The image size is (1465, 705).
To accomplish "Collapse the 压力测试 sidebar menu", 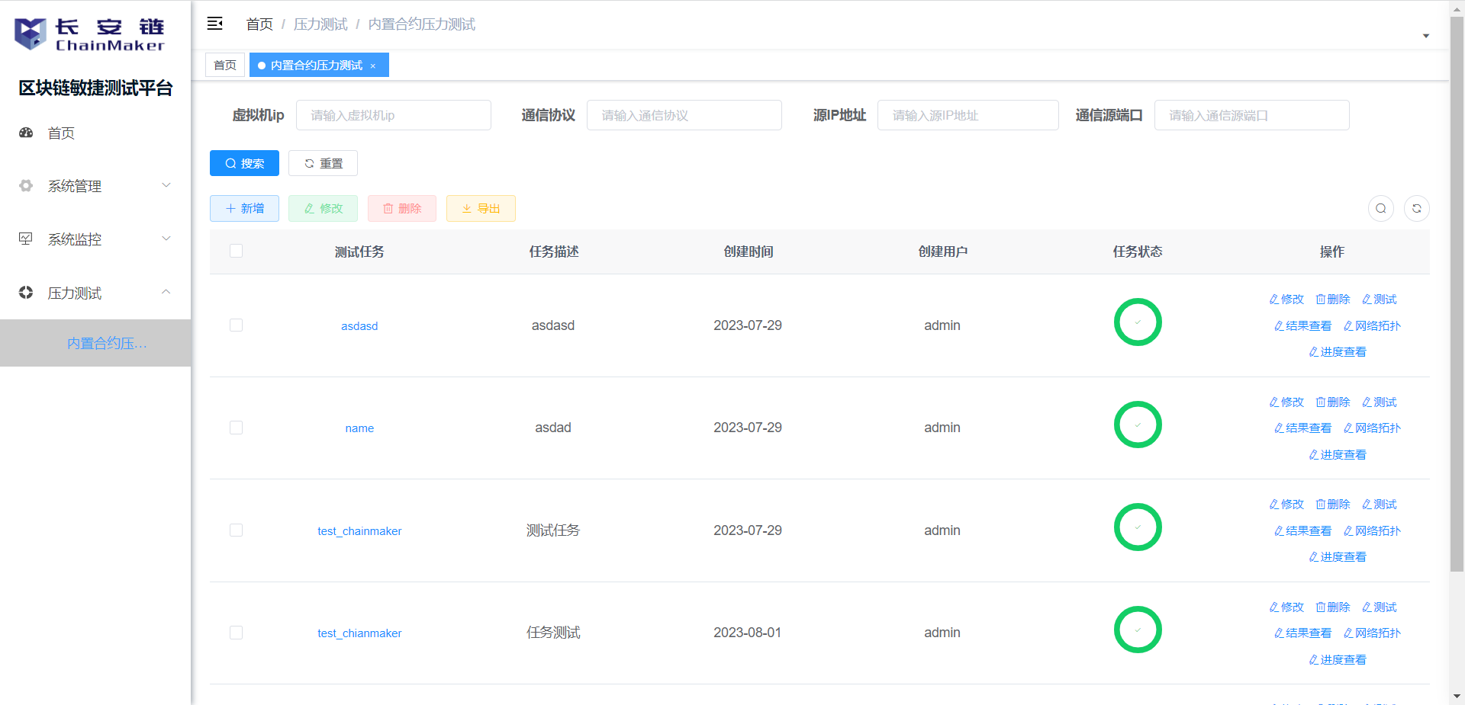I will coord(95,293).
